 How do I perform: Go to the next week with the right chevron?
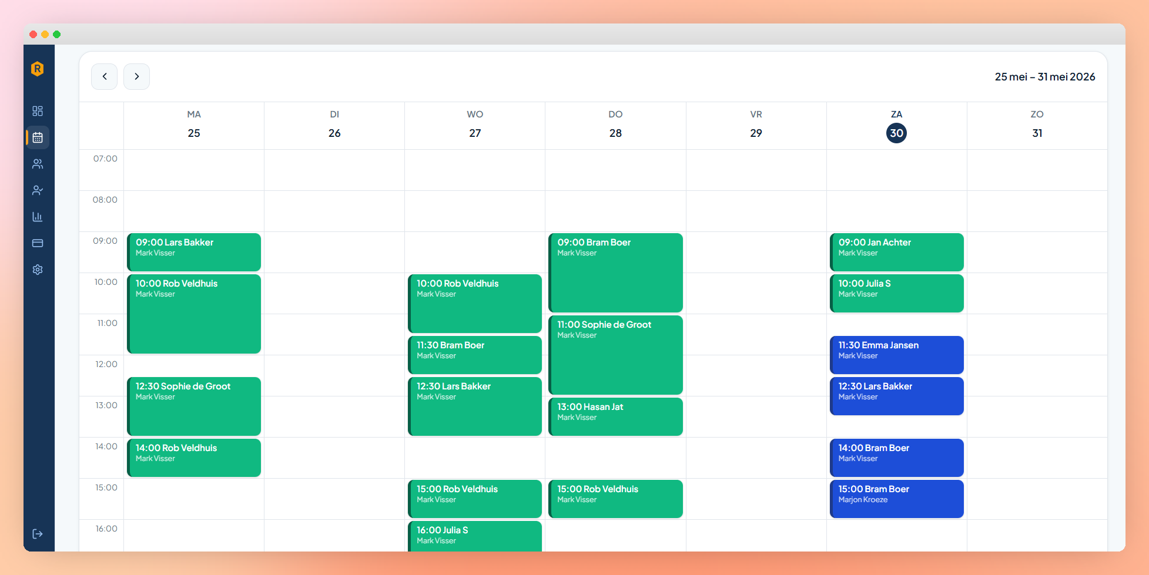[x=137, y=76]
